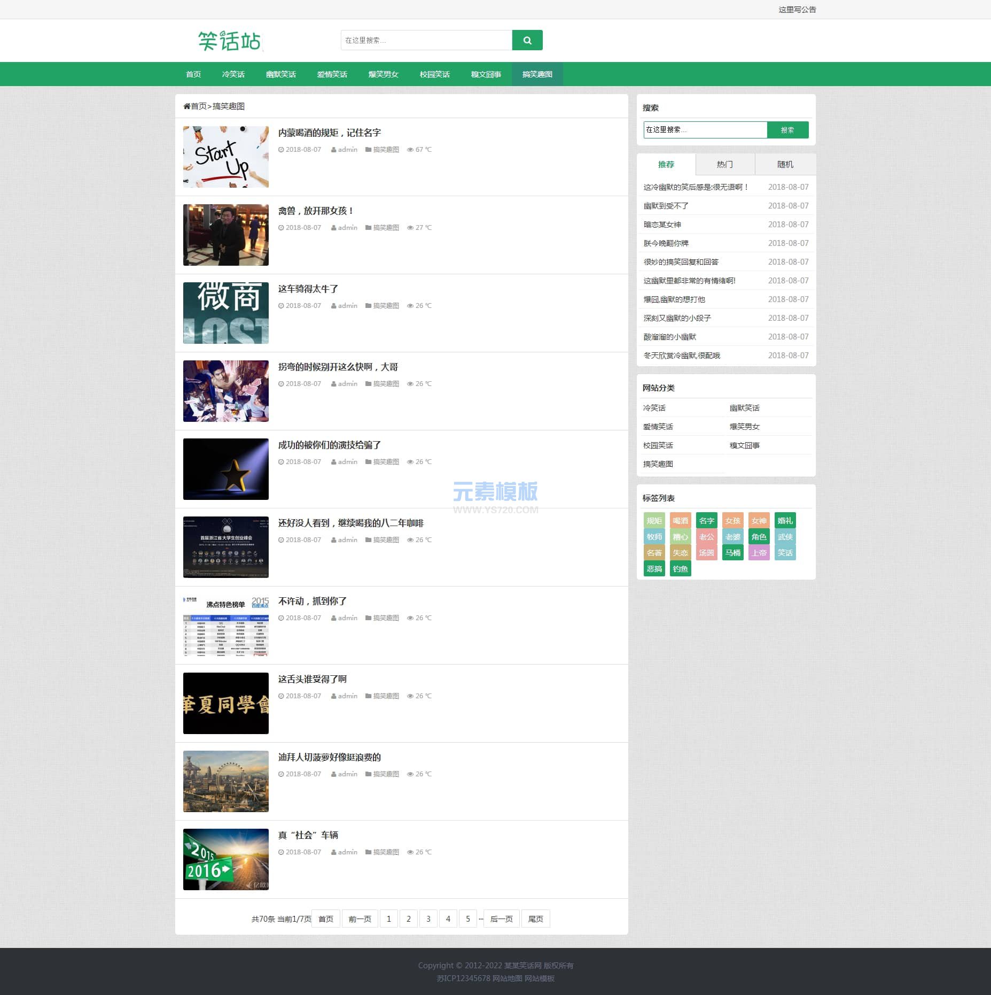Click 首页 in the breadcrumb
Viewport: 991px width, 995px height.
click(199, 106)
